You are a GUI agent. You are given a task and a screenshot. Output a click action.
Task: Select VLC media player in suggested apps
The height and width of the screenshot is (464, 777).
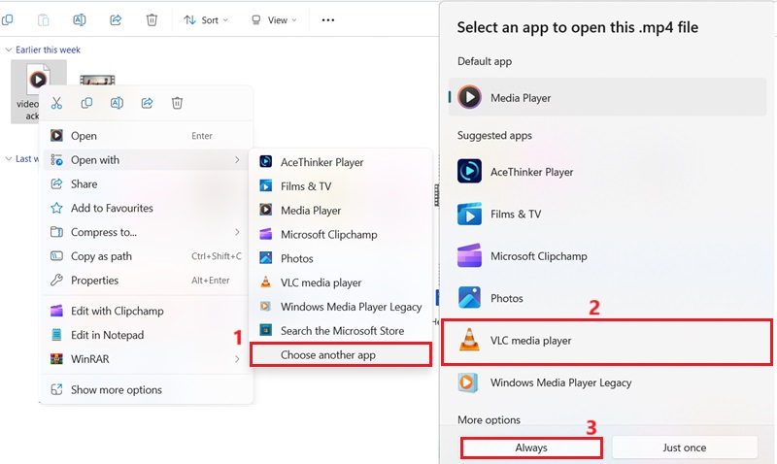[x=608, y=341]
